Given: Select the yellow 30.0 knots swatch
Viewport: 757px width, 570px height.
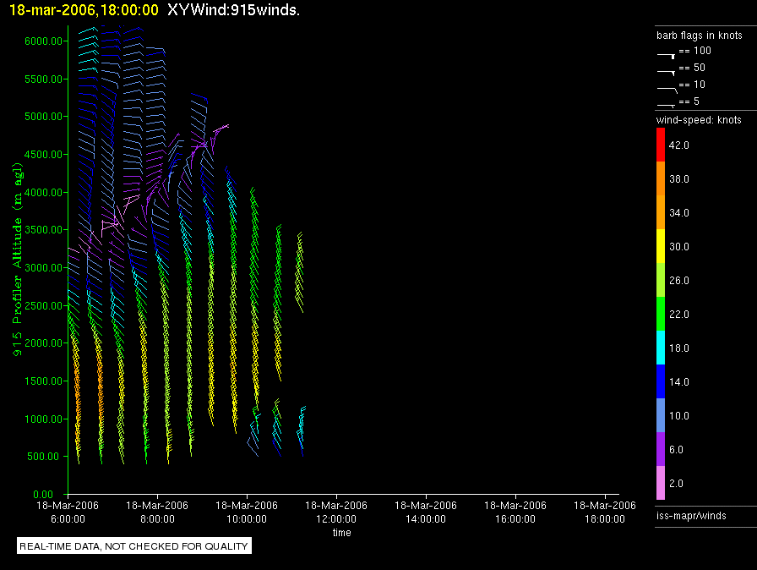Looking at the screenshot, I should tap(661, 246).
